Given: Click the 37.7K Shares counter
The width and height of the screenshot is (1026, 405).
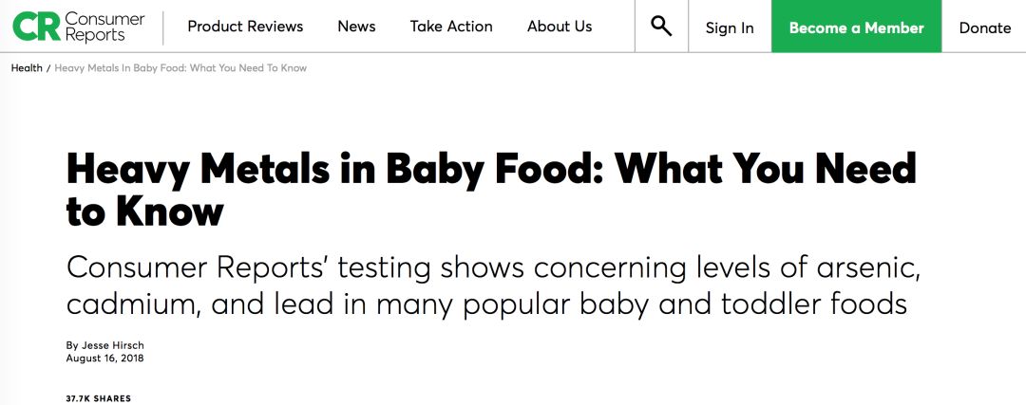Looking at the screenshot, I should coord(98,398).
